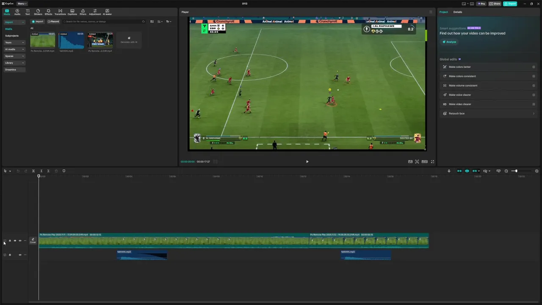Viewport: 542px width, 305px height.
Task: Click the Cover button on the timeline
Action: 33,241
